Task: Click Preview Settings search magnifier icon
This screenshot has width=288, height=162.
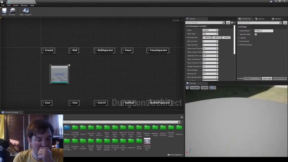Action: [x=281, y=23]
